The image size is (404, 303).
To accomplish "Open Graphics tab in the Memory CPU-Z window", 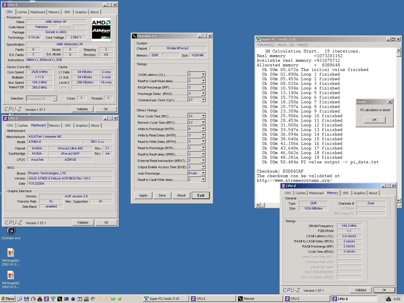I will [x=359, y=193].
